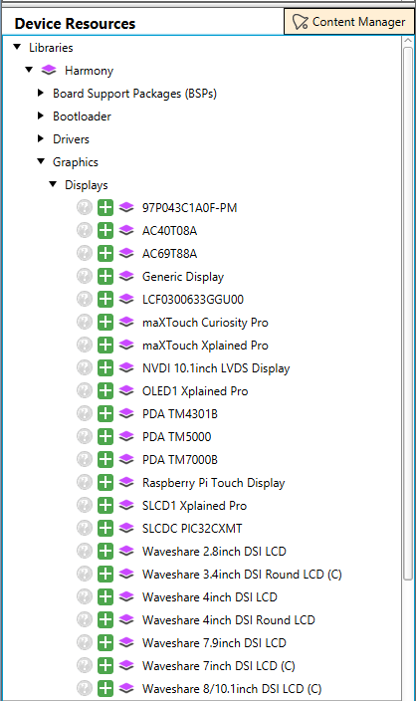Select SLCD1 Xplained Pro entry text
The width and height of the screenshot is (416, 701).
pyautogui.click(x=194, y=506)
